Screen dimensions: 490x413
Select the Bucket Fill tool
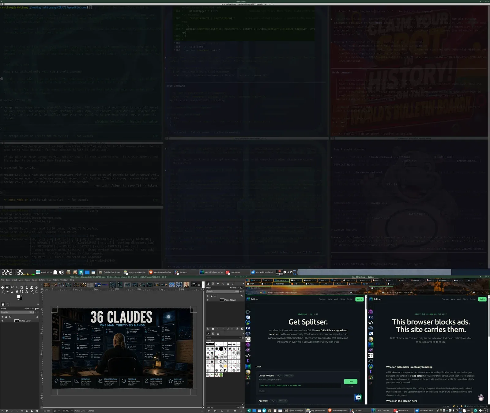(36, 288)
